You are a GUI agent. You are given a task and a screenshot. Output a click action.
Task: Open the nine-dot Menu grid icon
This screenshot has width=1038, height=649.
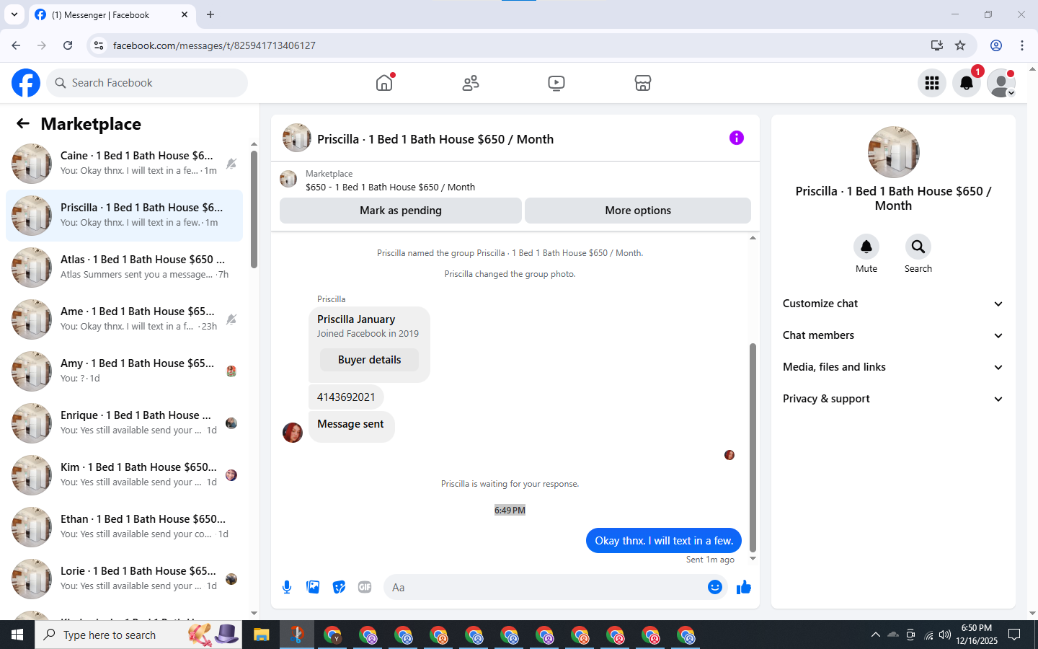932,83
